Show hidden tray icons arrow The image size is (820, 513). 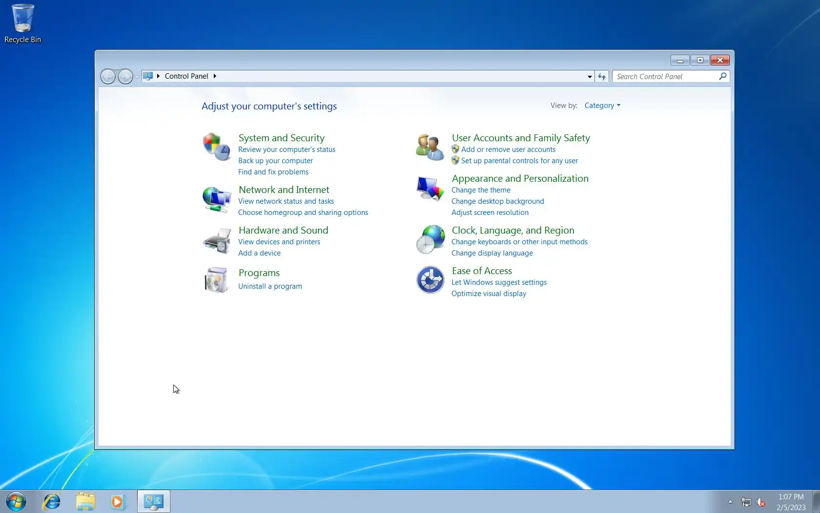730,502
